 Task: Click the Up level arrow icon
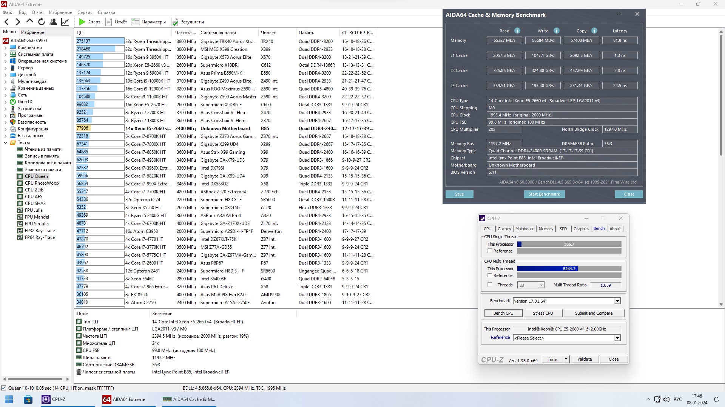coord(30,21)
